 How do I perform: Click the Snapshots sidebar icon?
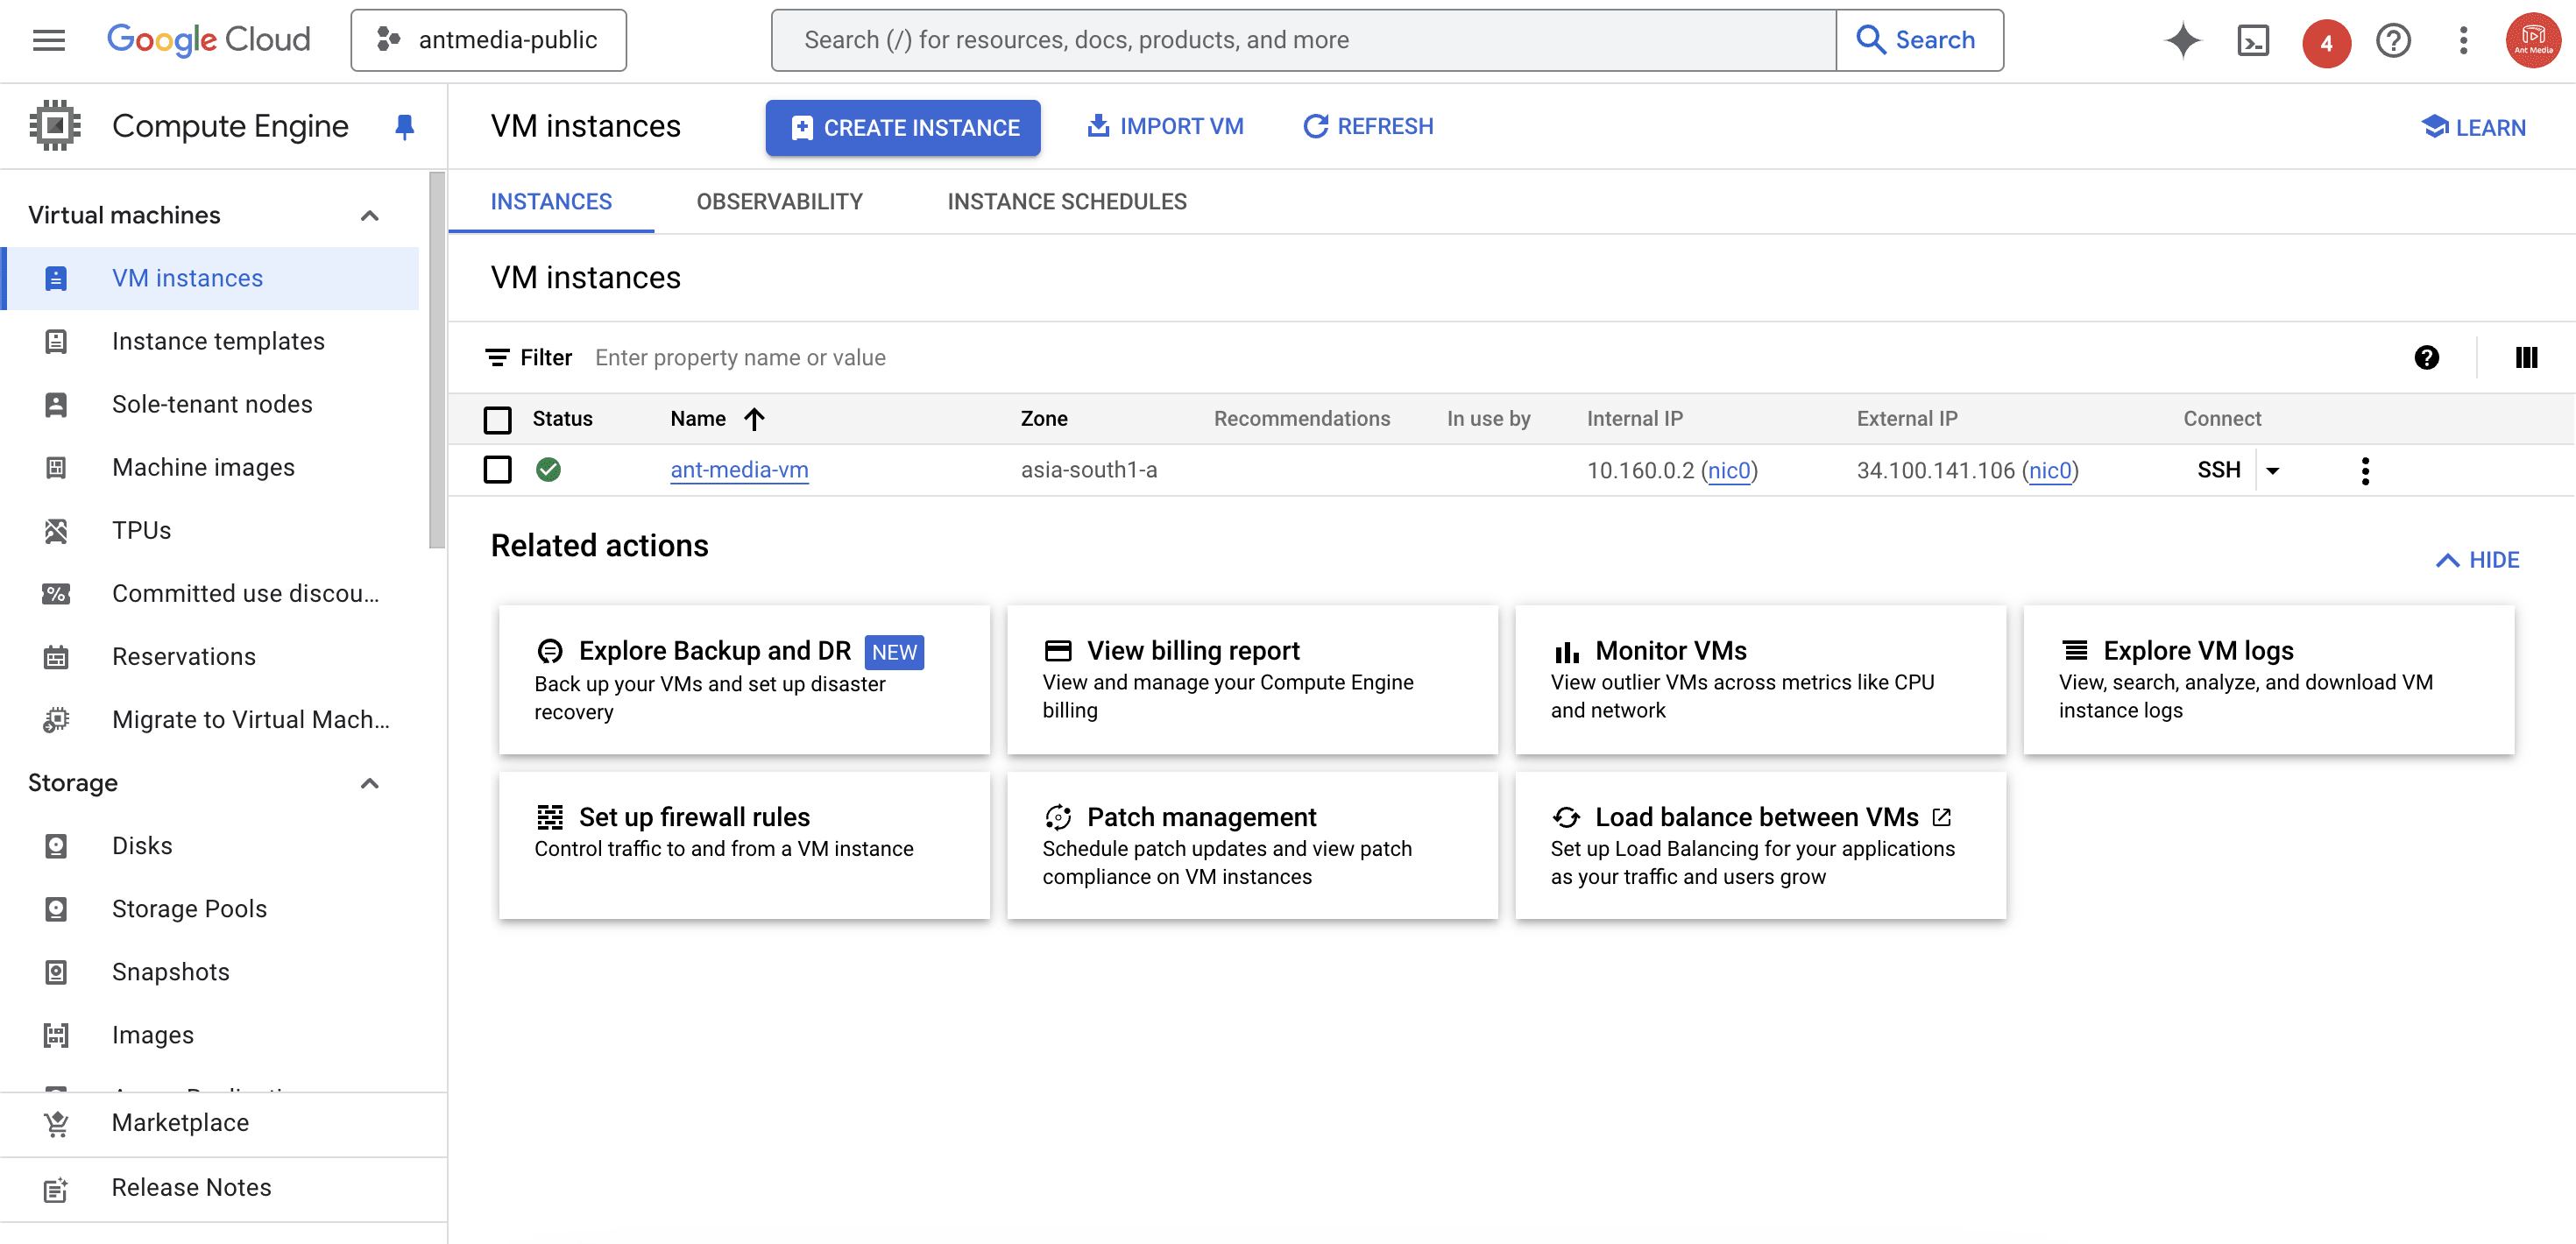[54, 972]
